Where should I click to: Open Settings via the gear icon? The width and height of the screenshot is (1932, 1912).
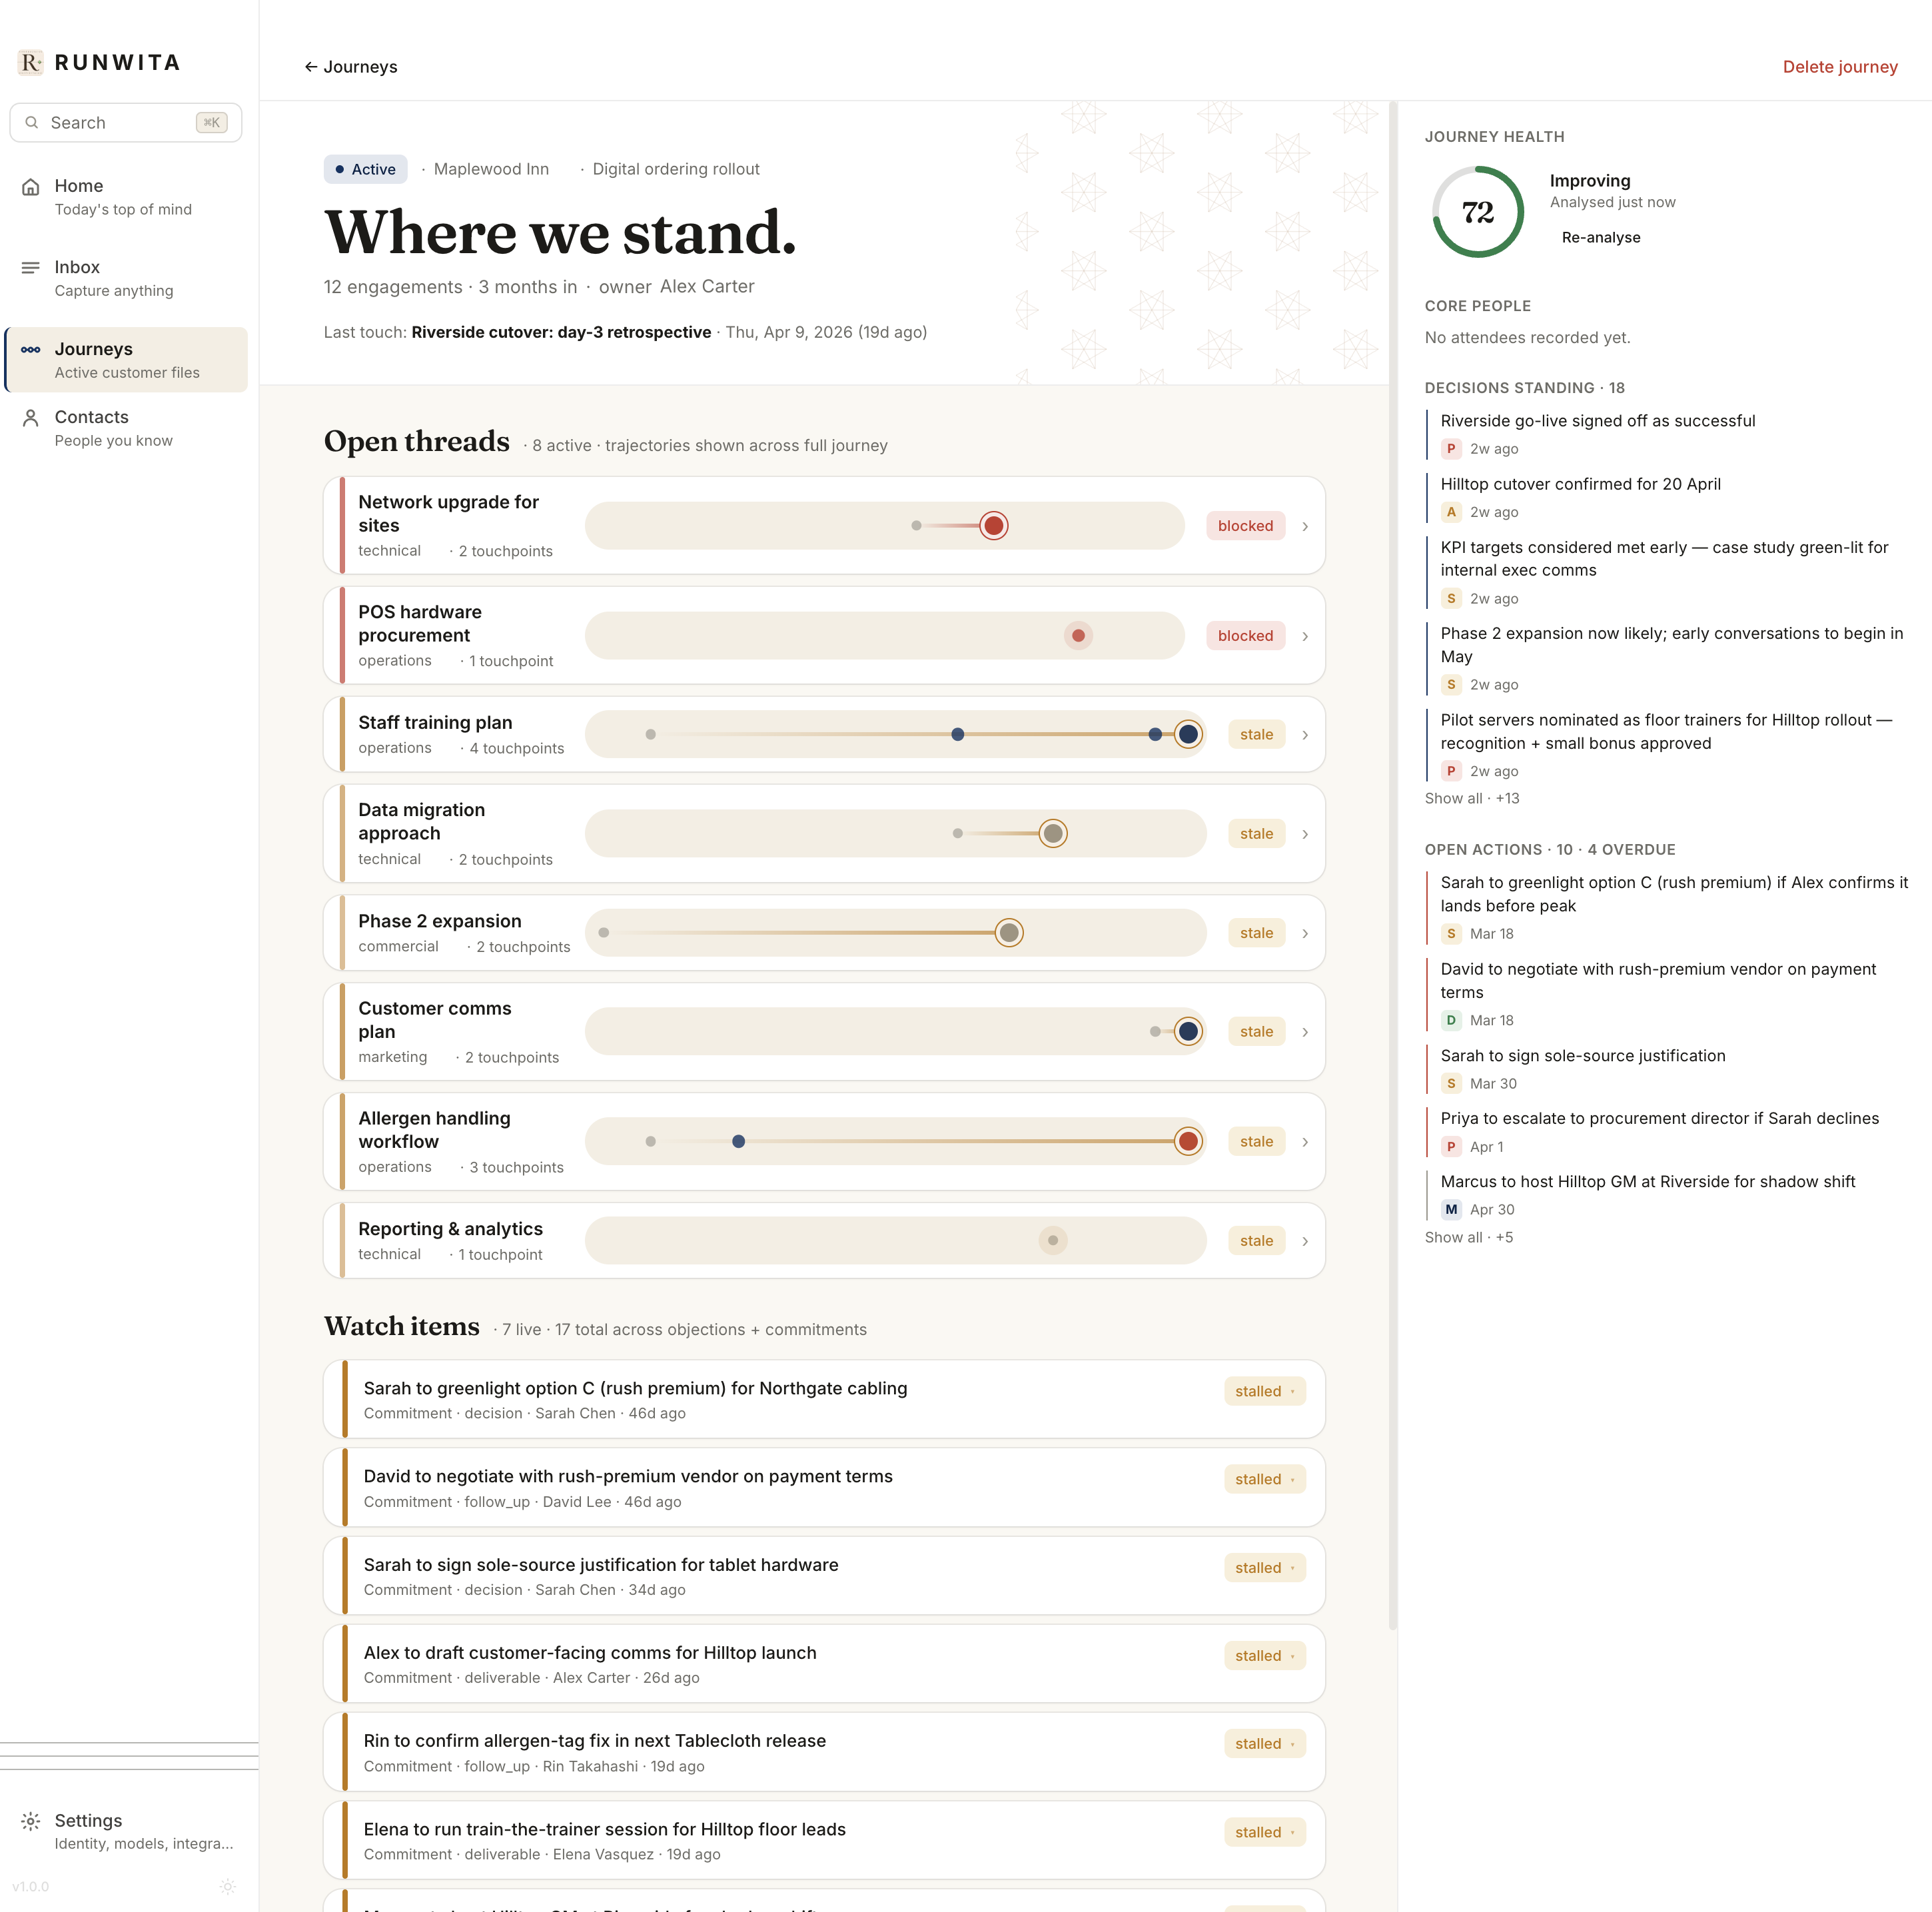click(x=31, y=1820)
